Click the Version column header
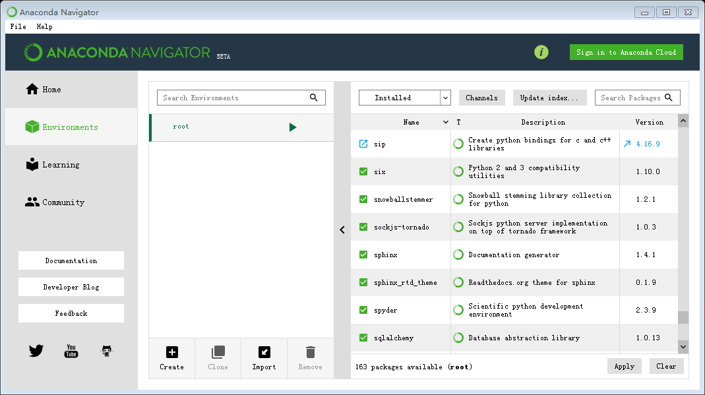 pos(649,122)
